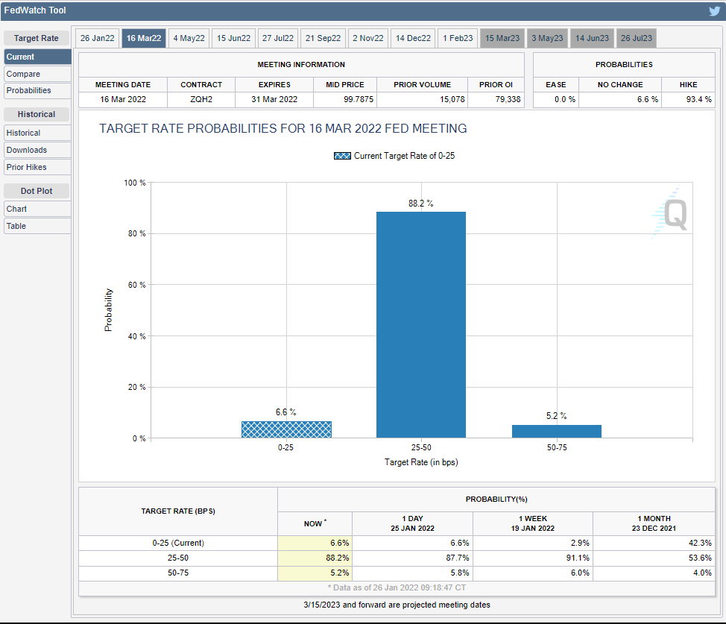
Task: Click the chart title for 16 Mar 2022 meeting
Action: pos(283,128)
